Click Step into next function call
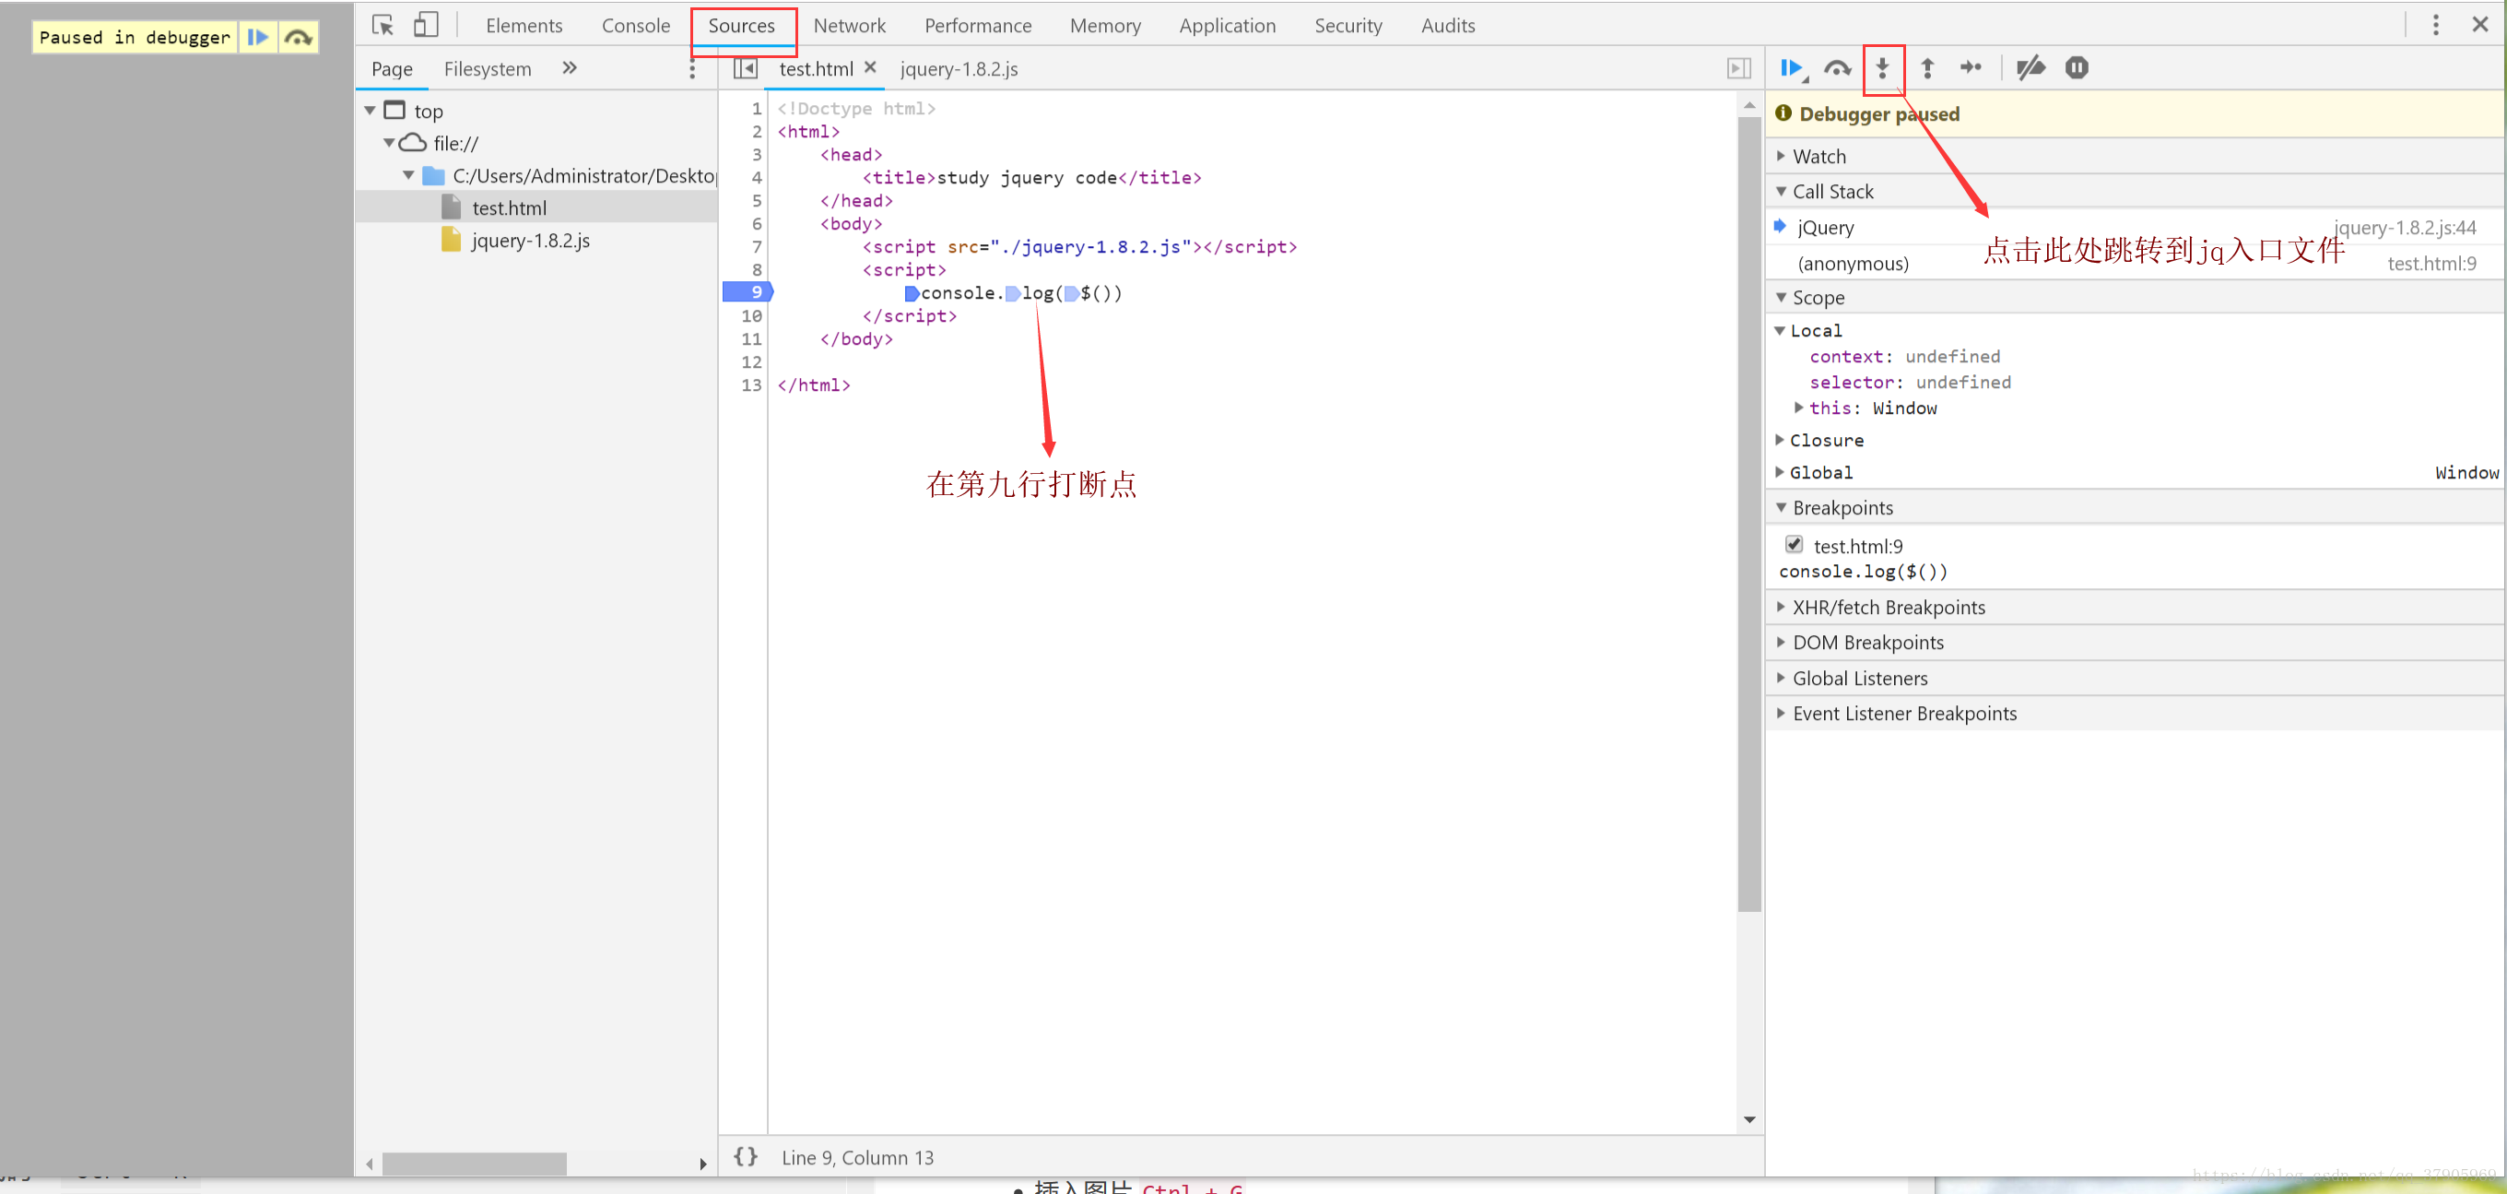The width and height of the screenshot is (2507, 1194). (1881, 68)
